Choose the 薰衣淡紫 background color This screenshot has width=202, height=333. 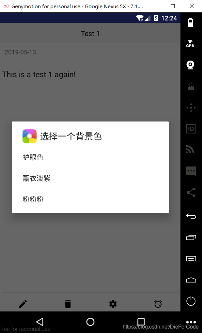(90, 179)
